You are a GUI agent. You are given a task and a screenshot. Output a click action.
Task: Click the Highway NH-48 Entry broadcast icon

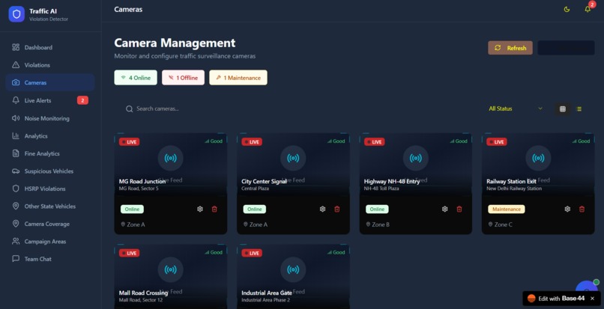pyautogui.click(x=416, y=158)
